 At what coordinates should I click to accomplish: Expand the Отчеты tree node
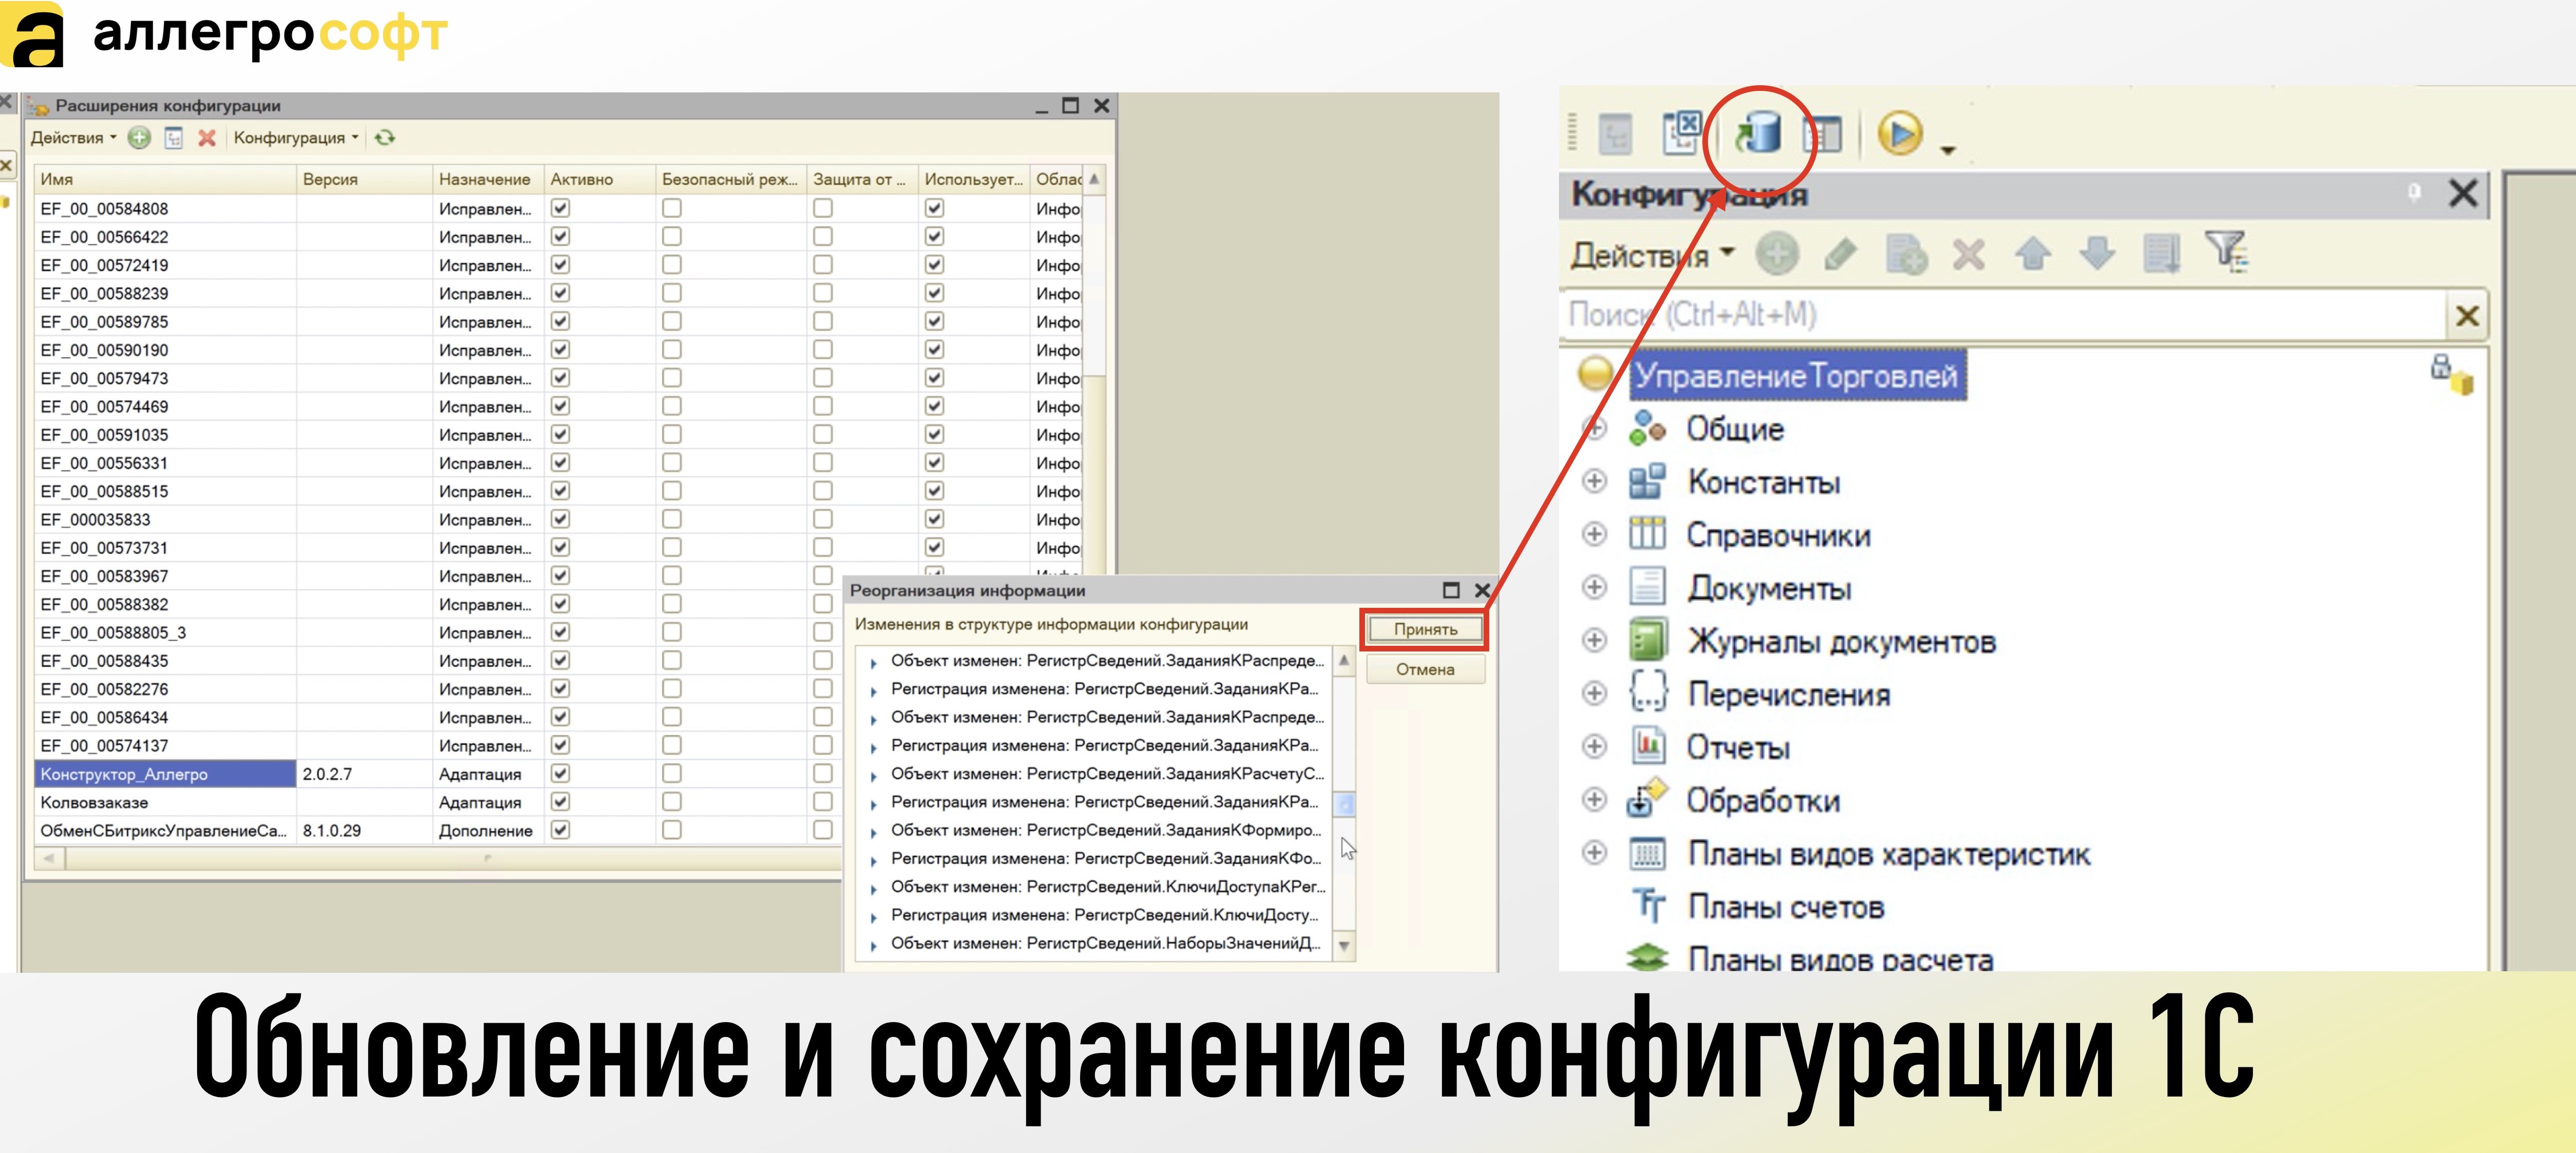1594,746
